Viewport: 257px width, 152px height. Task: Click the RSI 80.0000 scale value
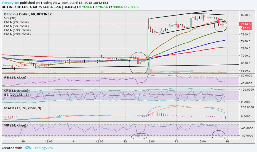(x=246, y=76)
